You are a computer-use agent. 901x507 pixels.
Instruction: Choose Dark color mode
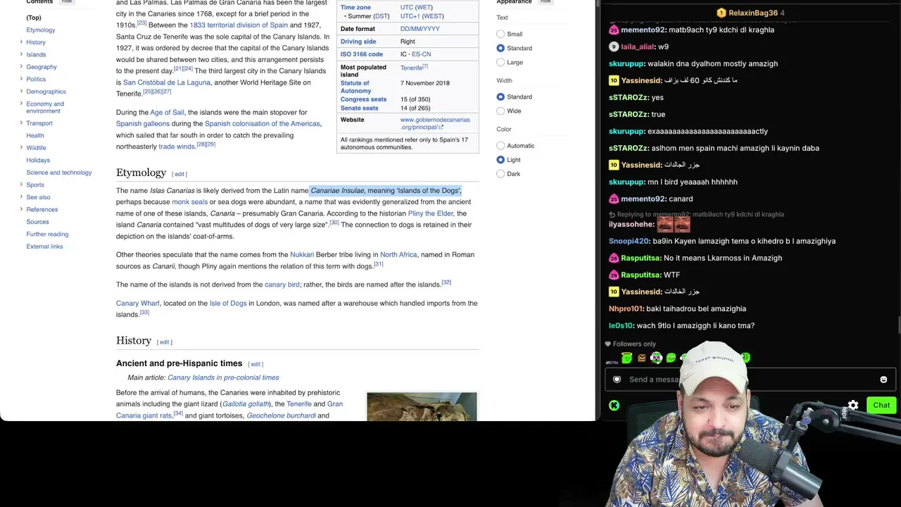point(500,174)
